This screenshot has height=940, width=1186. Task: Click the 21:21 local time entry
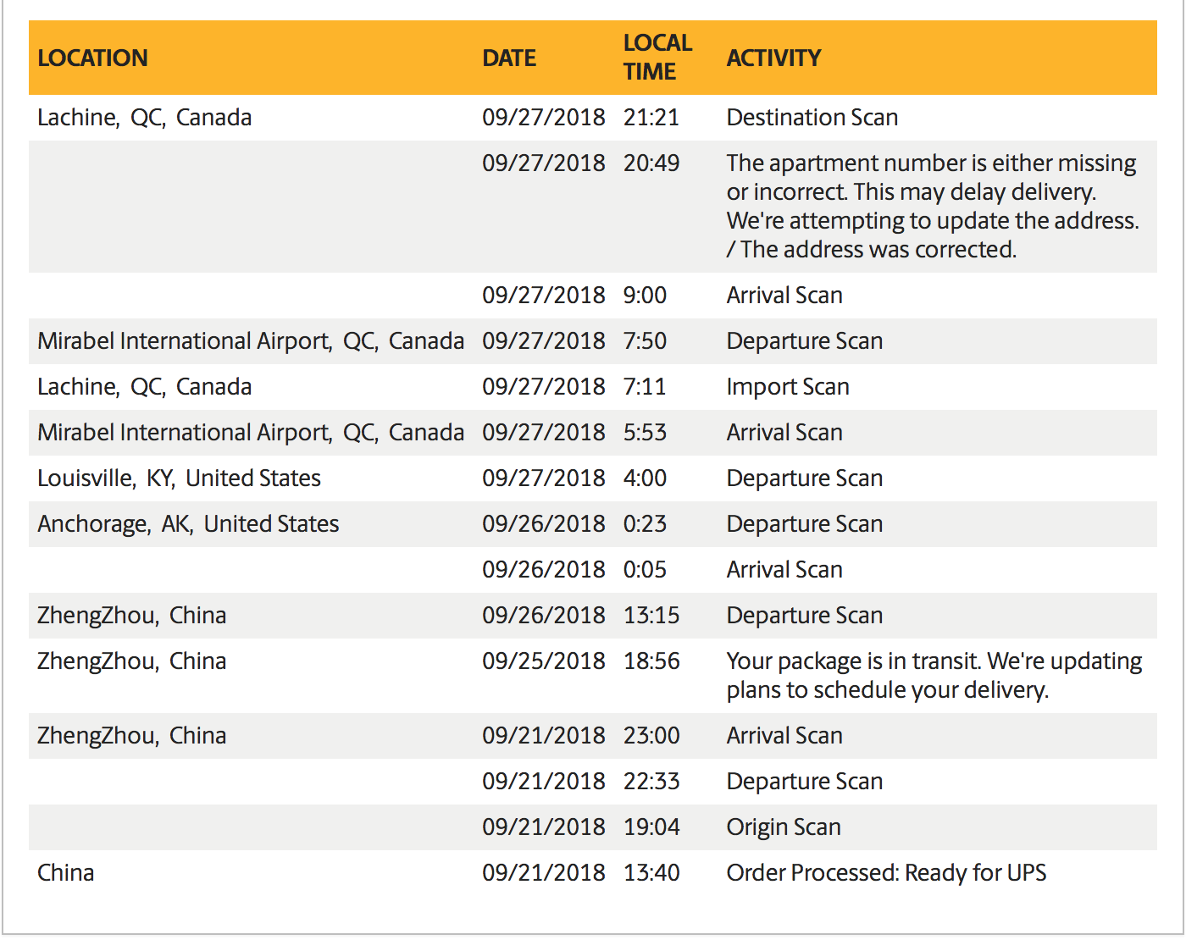pyautogui.click(x=651, y=118)
